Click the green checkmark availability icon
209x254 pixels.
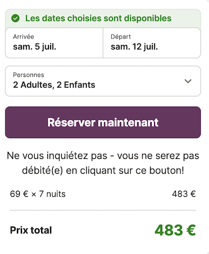click(15, 18)
